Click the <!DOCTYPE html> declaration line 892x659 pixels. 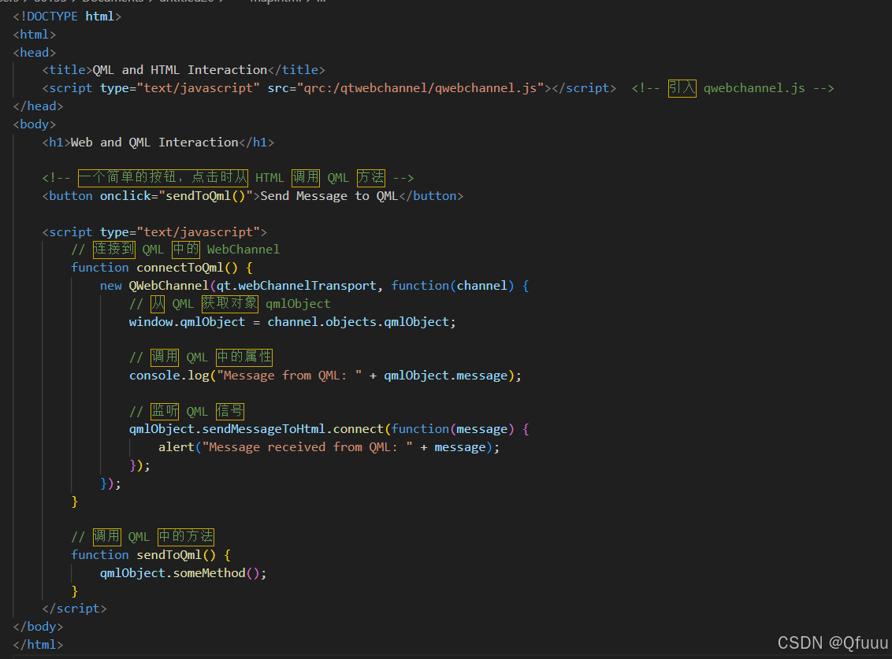(67, 17)
